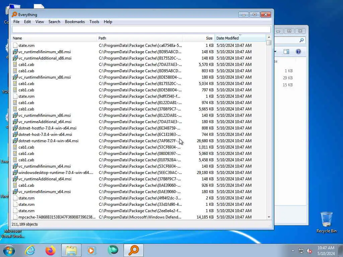Open Windows Media Player from the taskbar
Viewport: 343px width, 257px height.
(92, 250)
